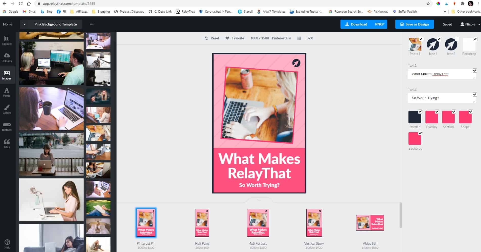Open the 37% zoom selector
The image size is (481, 252).
(x=310, y=38)
